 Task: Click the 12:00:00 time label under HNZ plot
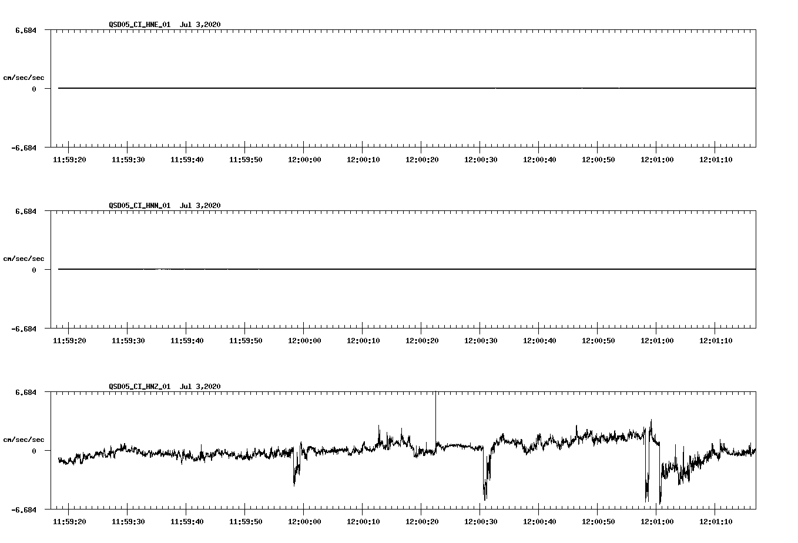pyautogui.click(x=304, y=521)
